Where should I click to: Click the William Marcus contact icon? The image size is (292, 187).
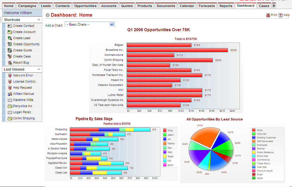(10, 94)
